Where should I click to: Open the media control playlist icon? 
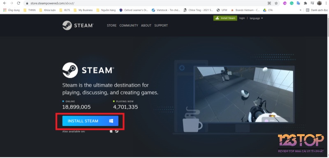[x=312, y=3]
